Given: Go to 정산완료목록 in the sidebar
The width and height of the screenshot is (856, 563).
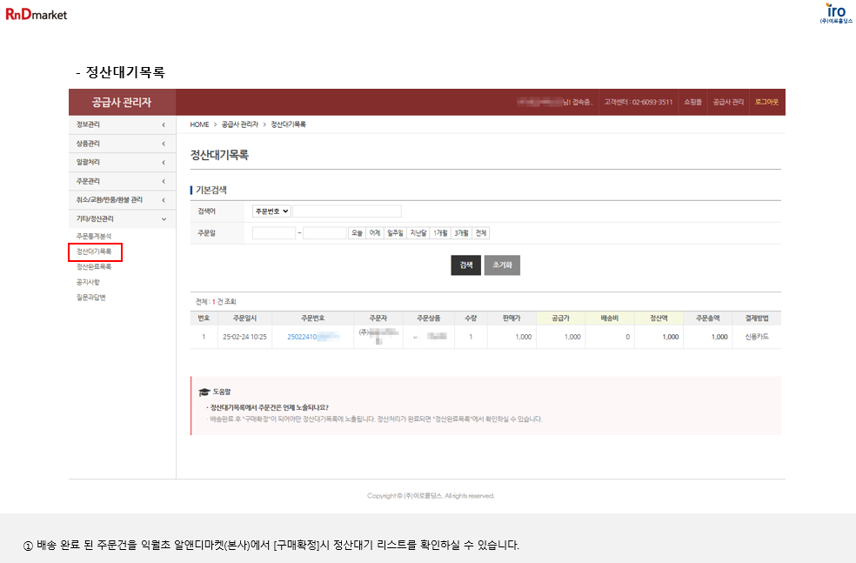Looking at the screenshot, I should pyautogui.click(x=94, y=267).
